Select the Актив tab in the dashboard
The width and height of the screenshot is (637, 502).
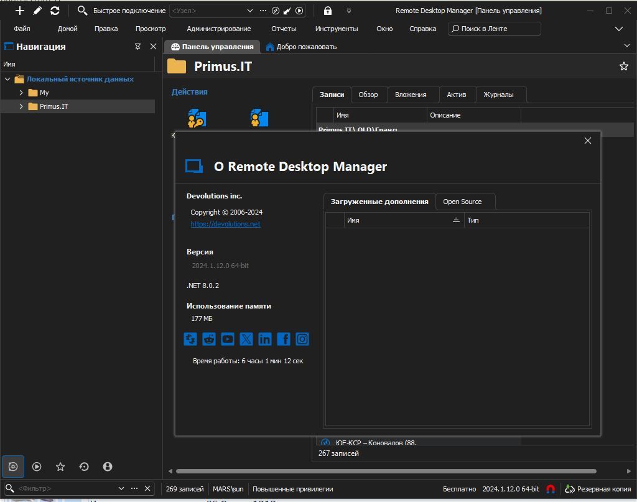click(x=456, y=95)
